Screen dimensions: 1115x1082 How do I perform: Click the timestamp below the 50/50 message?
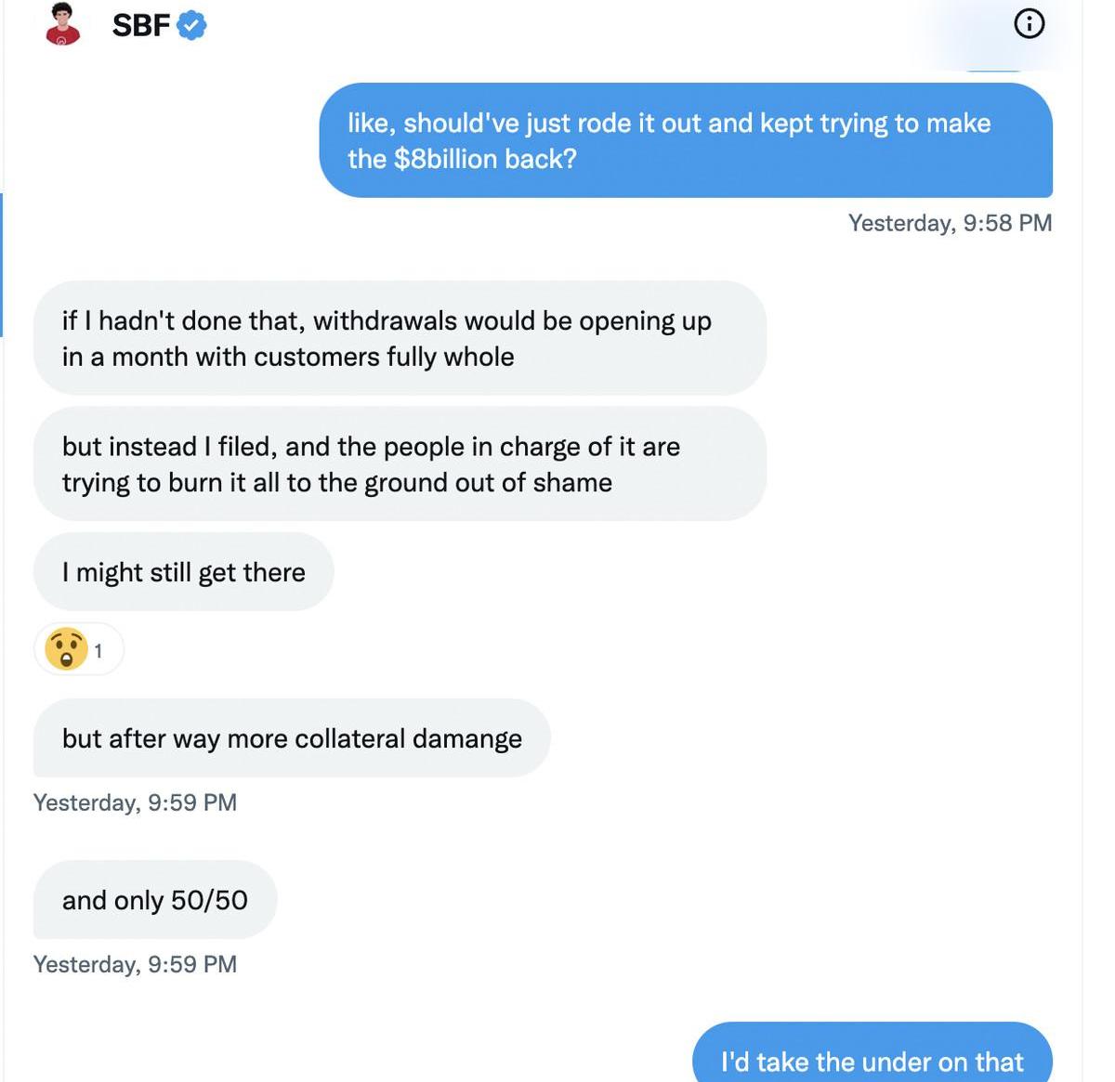[x=135, y=964]
